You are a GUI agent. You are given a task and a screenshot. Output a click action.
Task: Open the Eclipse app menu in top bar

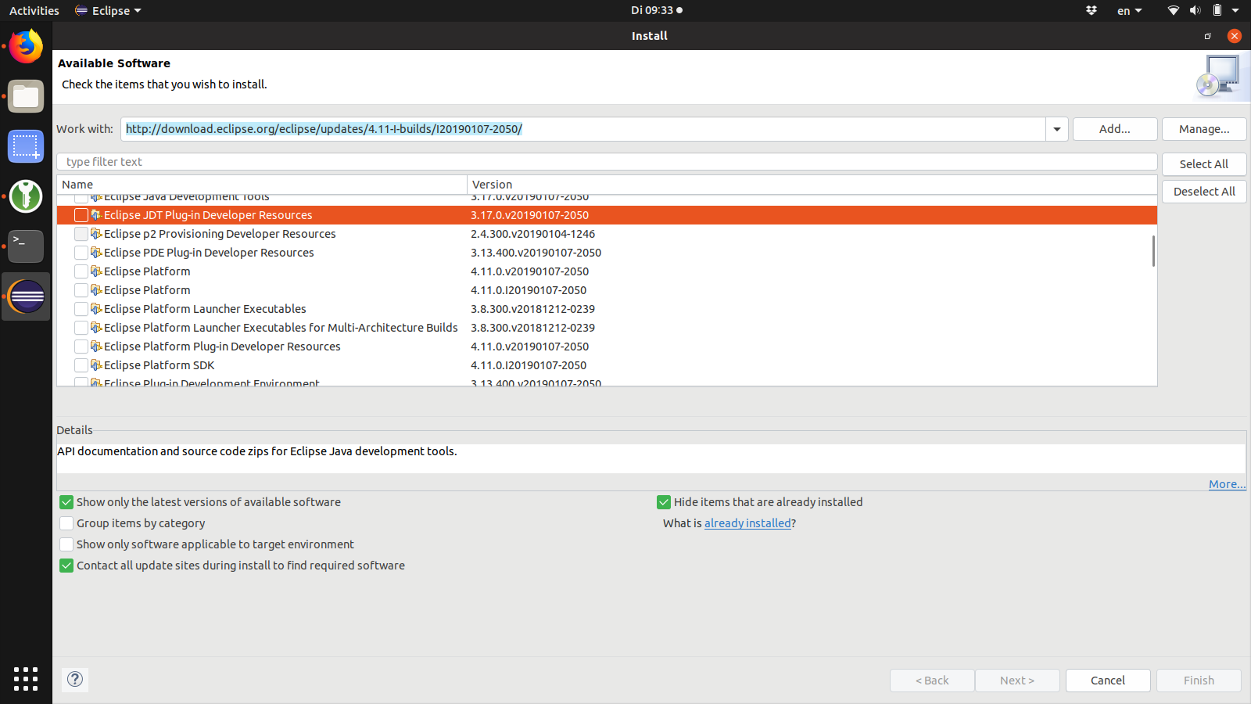[x=108, y=10]
